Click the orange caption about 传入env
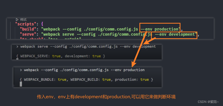Image resolution: width=223 pixels, height=106 pixels. 106,97
